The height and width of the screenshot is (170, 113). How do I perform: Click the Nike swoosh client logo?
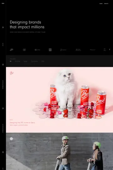[12, 50]
